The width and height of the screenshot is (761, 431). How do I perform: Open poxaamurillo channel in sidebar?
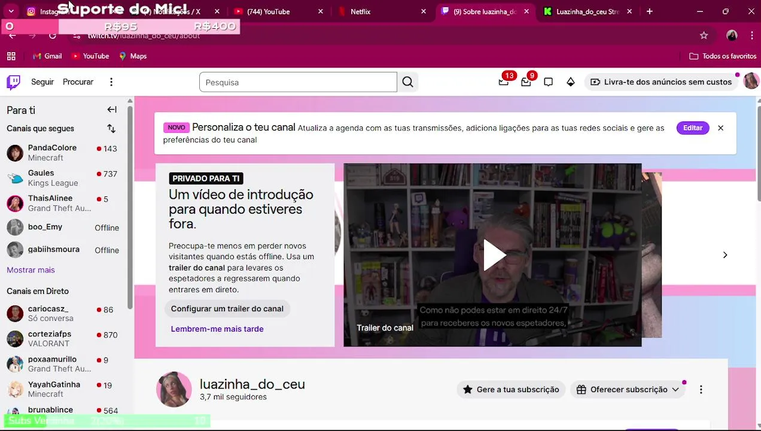click(x=63, y=364)
